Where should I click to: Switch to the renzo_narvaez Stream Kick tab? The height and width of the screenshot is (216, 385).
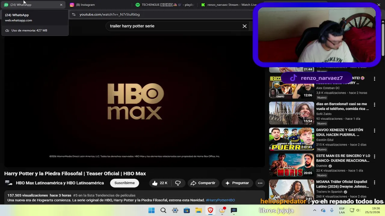tap(229, 5)
